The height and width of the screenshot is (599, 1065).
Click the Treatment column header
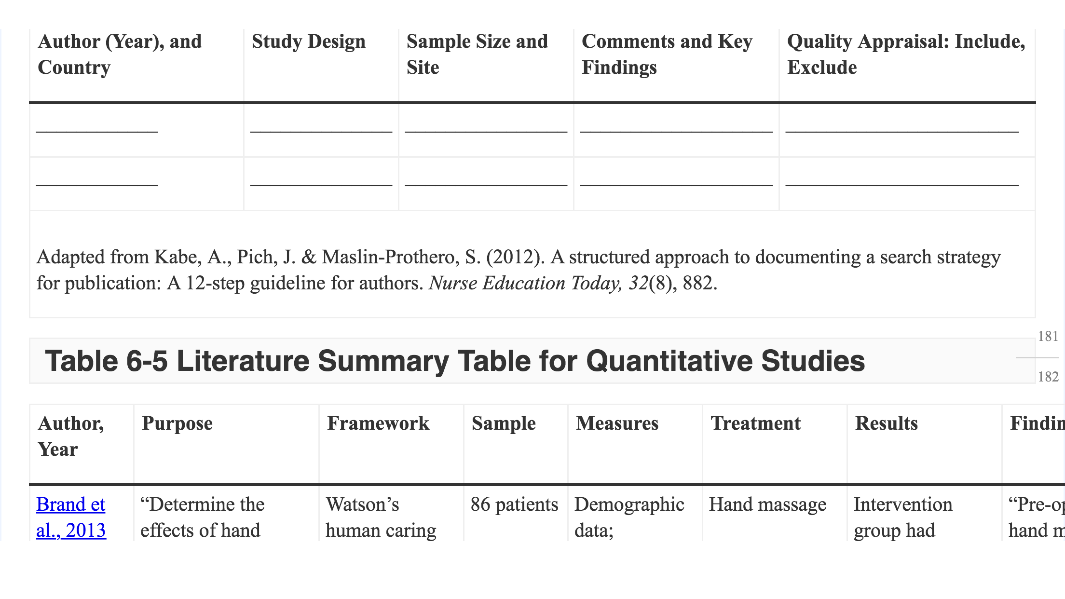coord(755,423)
